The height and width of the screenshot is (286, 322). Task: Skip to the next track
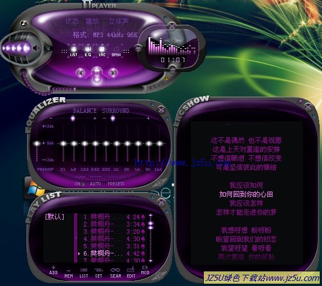[113, 73]
